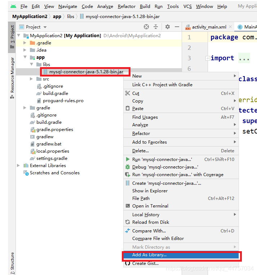Click the green Run icon in context menu
Viewport: 257px width, 275px height.
127,159
